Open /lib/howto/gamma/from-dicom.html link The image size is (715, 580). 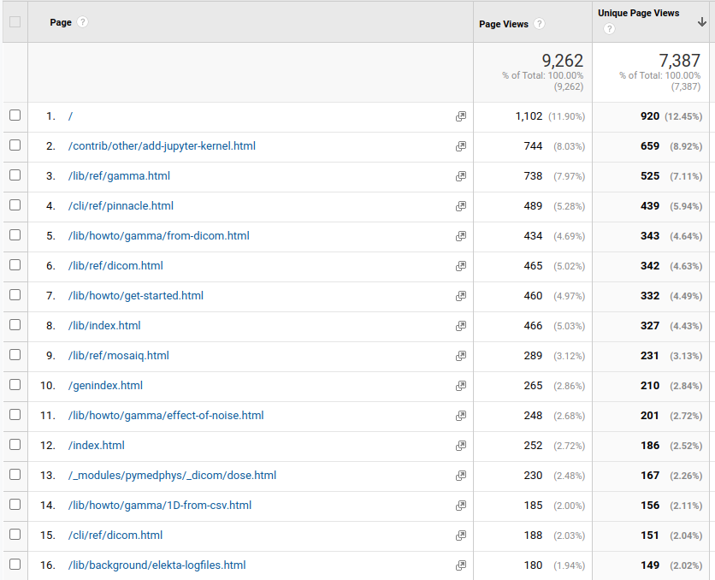pyautogui.click(x=159, y=236)
